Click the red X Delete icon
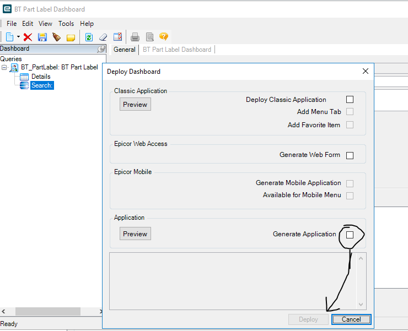Image resolution: width=408 pixels, height=331 pixels. pyautogui.click(x=28, y=37)
